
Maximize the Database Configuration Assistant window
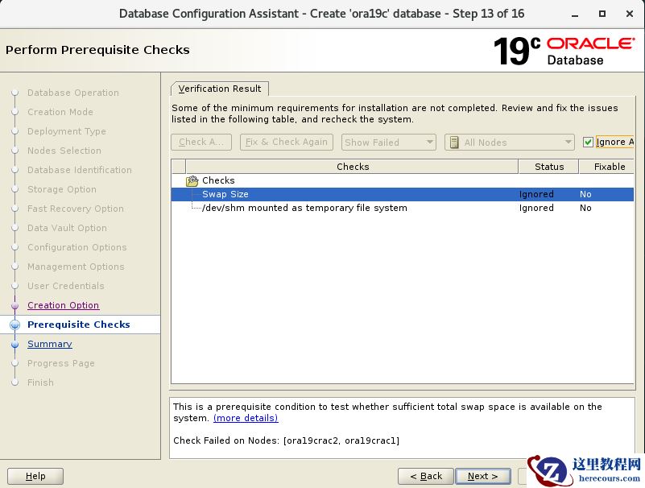(602, 14)
